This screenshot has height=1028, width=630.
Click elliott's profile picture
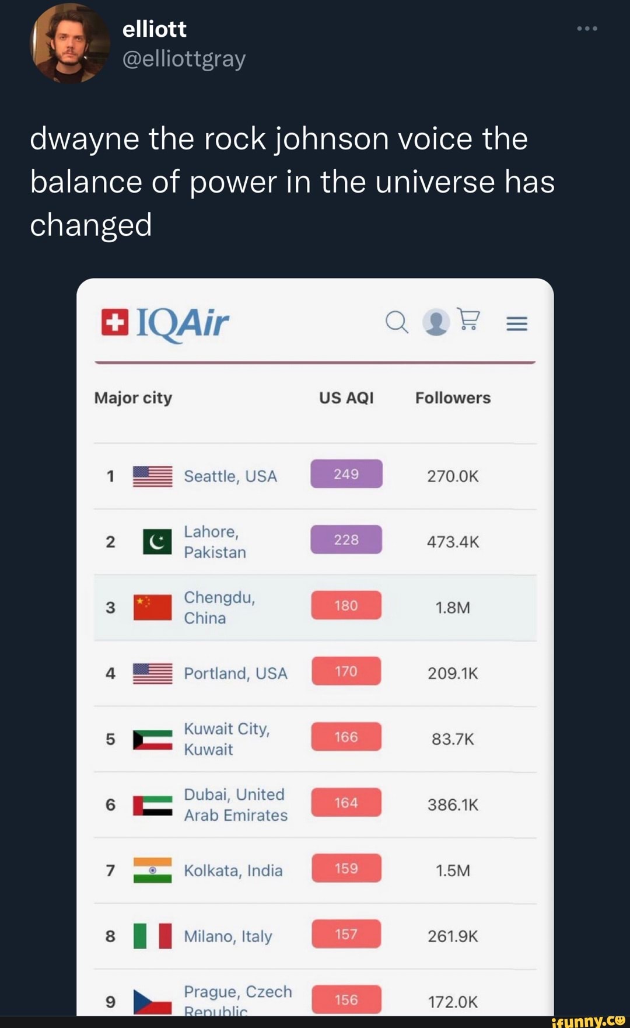[70, 43]
